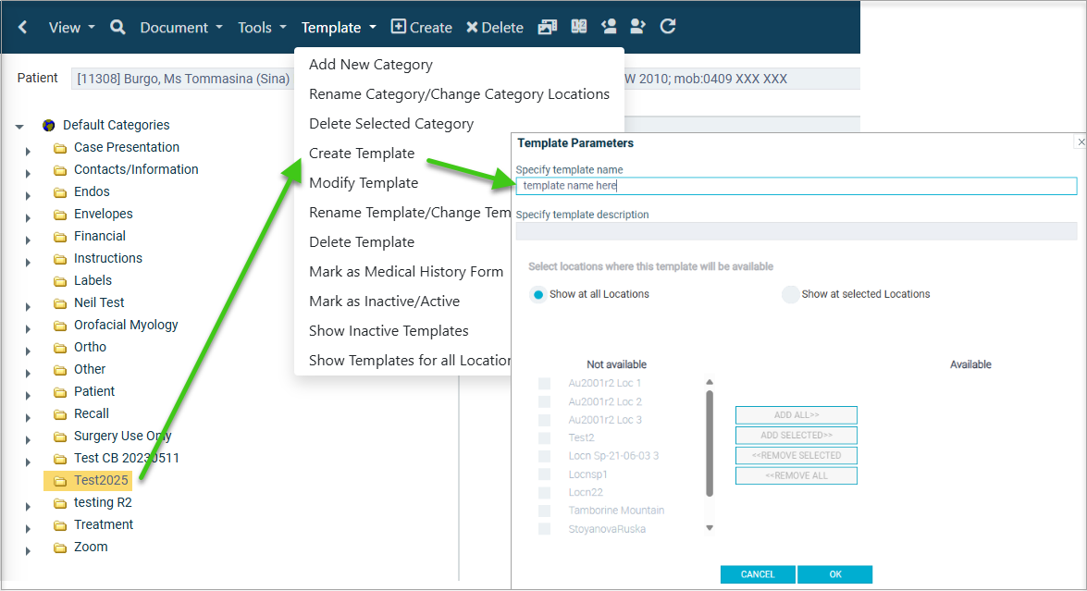Choose Add New Category menu item

click(371, 65)
